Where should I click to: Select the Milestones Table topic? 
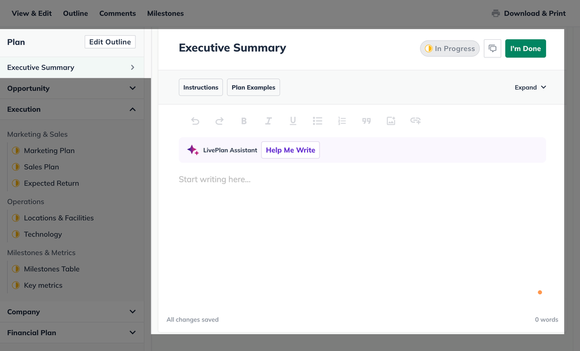tap(52, 269)
